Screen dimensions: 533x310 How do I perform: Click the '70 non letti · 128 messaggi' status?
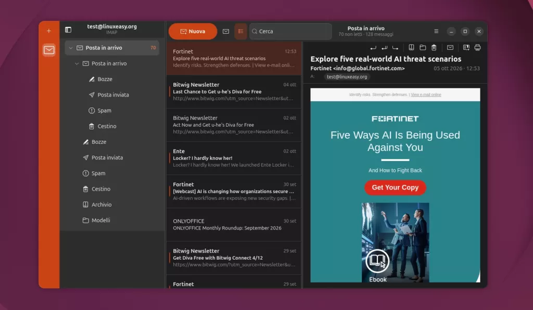pyautogui.click(x=366, y=34)
